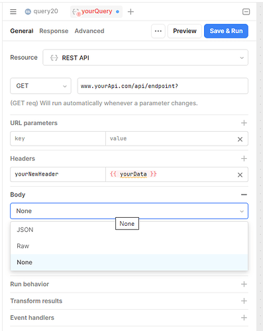Open the three-dots more options button
This screenshot has height=331, width=263.
pyautogui.click(x=158, y=31)
